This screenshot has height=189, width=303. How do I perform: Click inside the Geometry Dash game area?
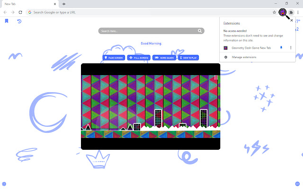(151, 106)
